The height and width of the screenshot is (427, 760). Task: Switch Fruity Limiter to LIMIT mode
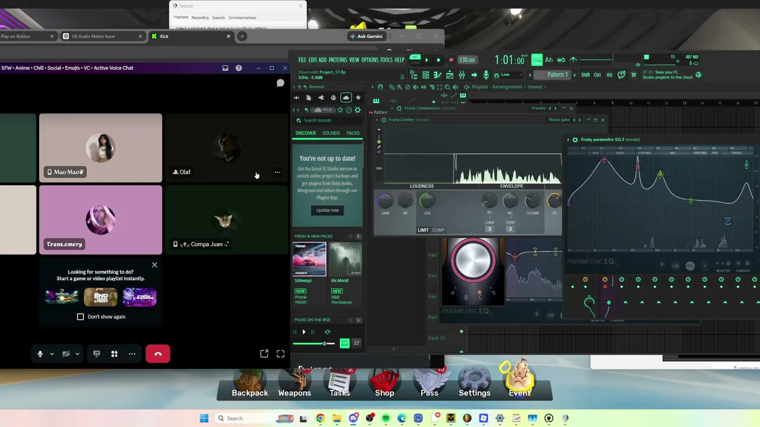[x=423, y=230]
